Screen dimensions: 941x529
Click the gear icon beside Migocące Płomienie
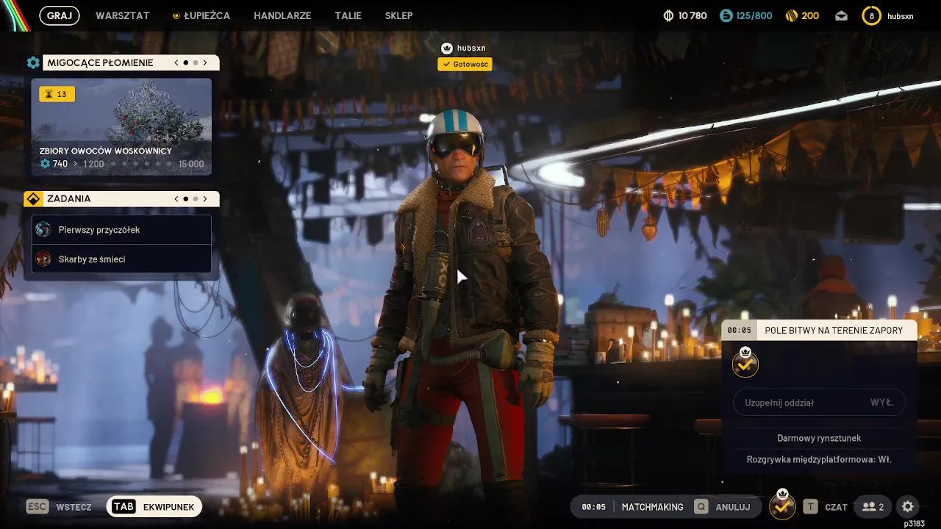tap(33, 63)
